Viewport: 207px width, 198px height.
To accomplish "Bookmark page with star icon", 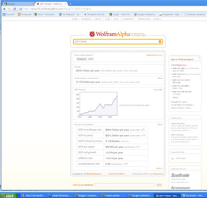I will (21, 9).
